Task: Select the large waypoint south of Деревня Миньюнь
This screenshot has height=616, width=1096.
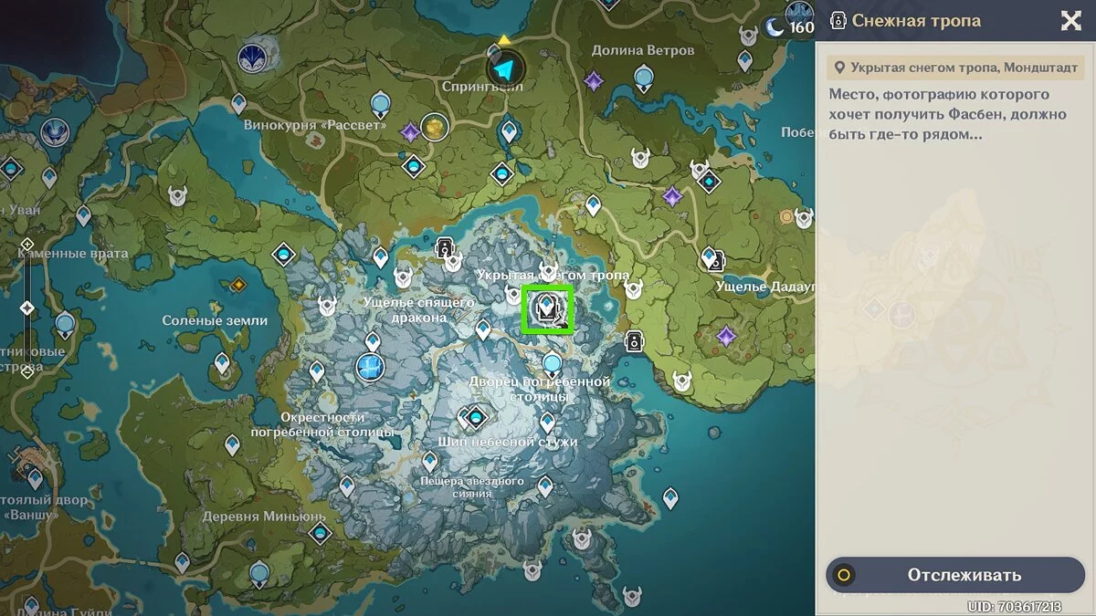Action: pyautogui.click(x=259, y=573)
